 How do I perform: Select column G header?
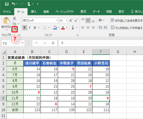pyautogui.click(x=118, y=52)
